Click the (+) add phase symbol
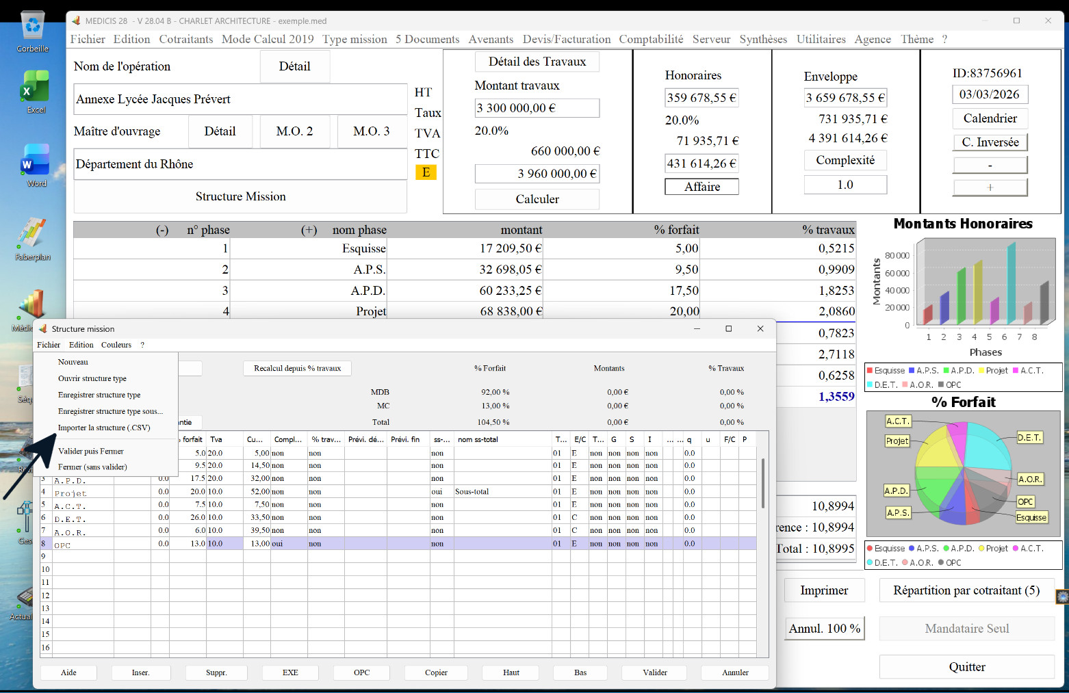Viewport: 1069px width, 693px height. 309,230
